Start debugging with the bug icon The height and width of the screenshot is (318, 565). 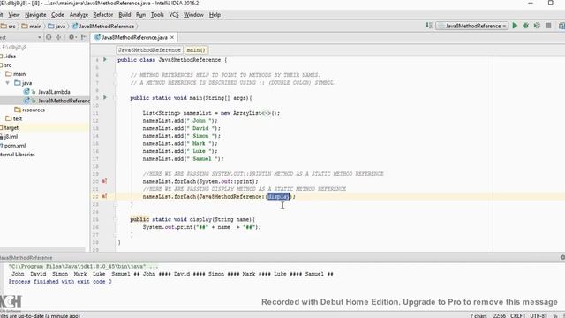526,26
